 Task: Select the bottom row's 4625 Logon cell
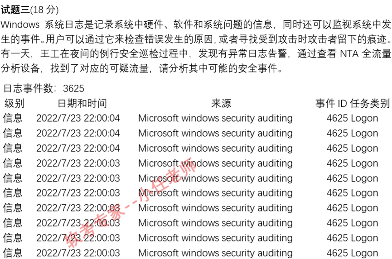pyautogui.click(x=352, y=253)
